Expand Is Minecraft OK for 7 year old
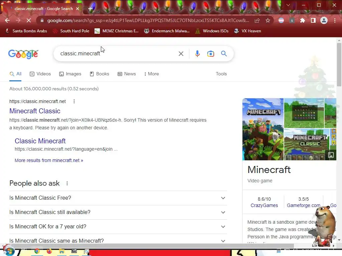 pyautogui.click(x=118, y=227)
